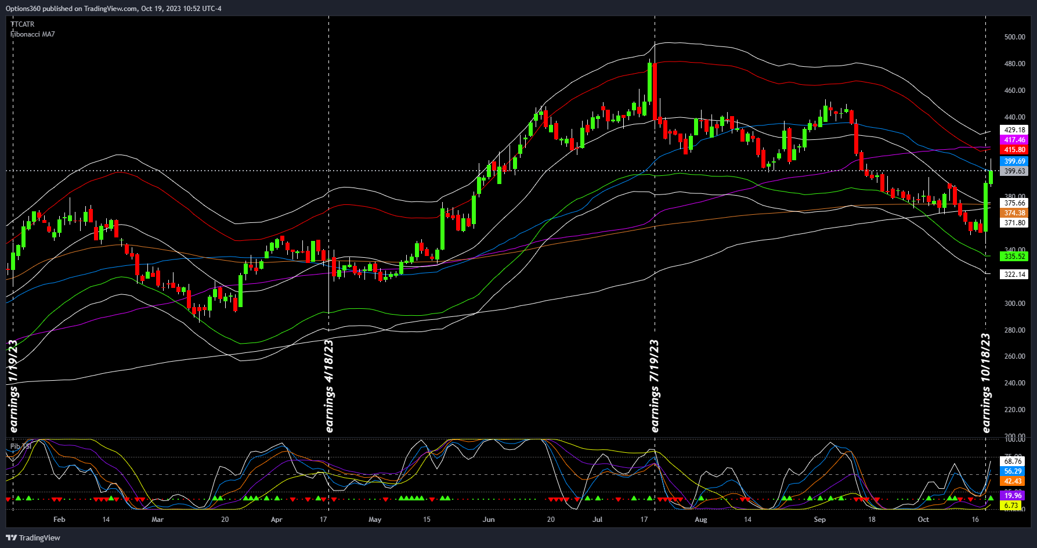Select the TTCATR indicator label
The image size is (1037, 548).
(23, 24)
